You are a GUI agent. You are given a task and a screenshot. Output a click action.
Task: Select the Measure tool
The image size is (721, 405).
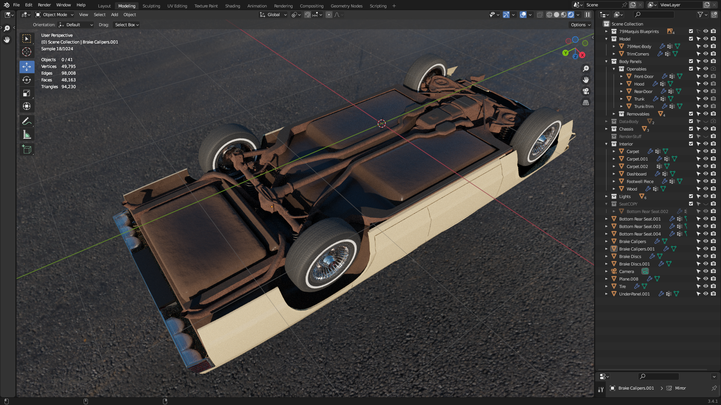point(27,135)
